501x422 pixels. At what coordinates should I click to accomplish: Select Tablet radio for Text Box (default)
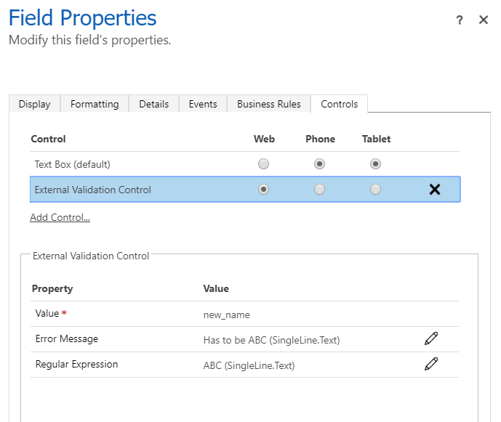click(375, 164)
